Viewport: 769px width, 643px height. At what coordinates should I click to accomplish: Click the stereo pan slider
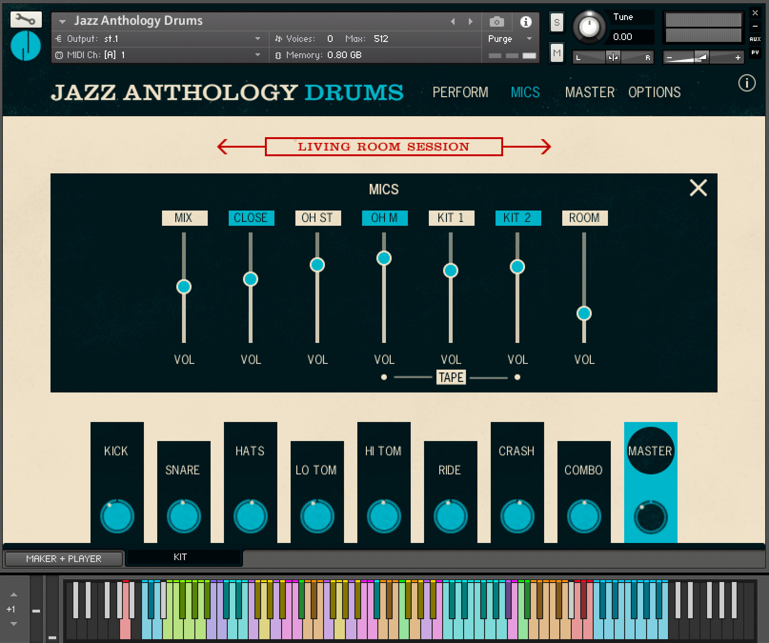tap(613, 58)
